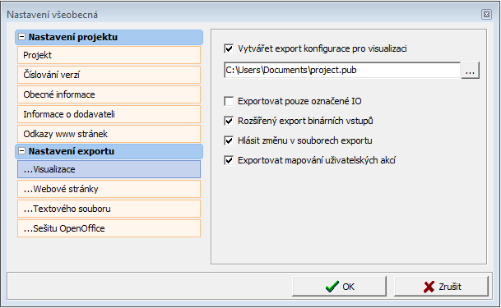Select the Visualizace export item

pyautogui.click(x=109, y=169)
